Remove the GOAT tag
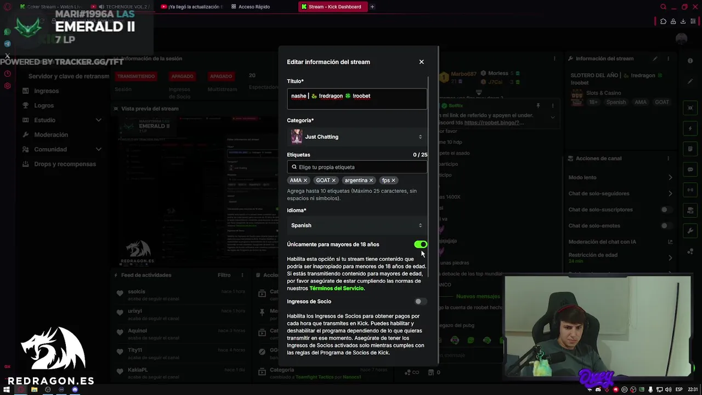This screenshot has height=395, width=702. pos(333,180)
